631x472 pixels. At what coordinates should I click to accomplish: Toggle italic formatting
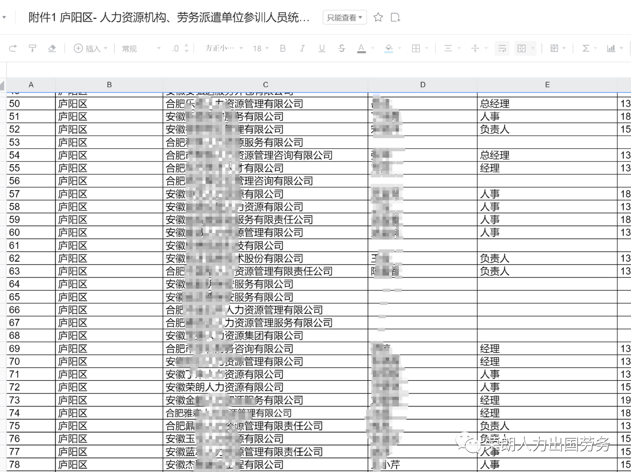click(x=302, y=48)
